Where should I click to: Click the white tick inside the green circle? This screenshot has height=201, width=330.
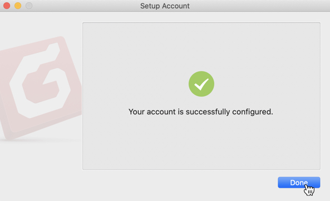(x=201, y=84)
